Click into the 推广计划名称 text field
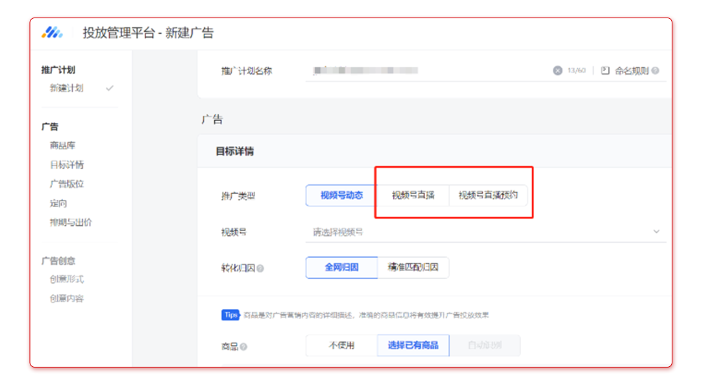The height and width of the screenshot is (387, 701). pyautogui.click(x=422, y=71)
